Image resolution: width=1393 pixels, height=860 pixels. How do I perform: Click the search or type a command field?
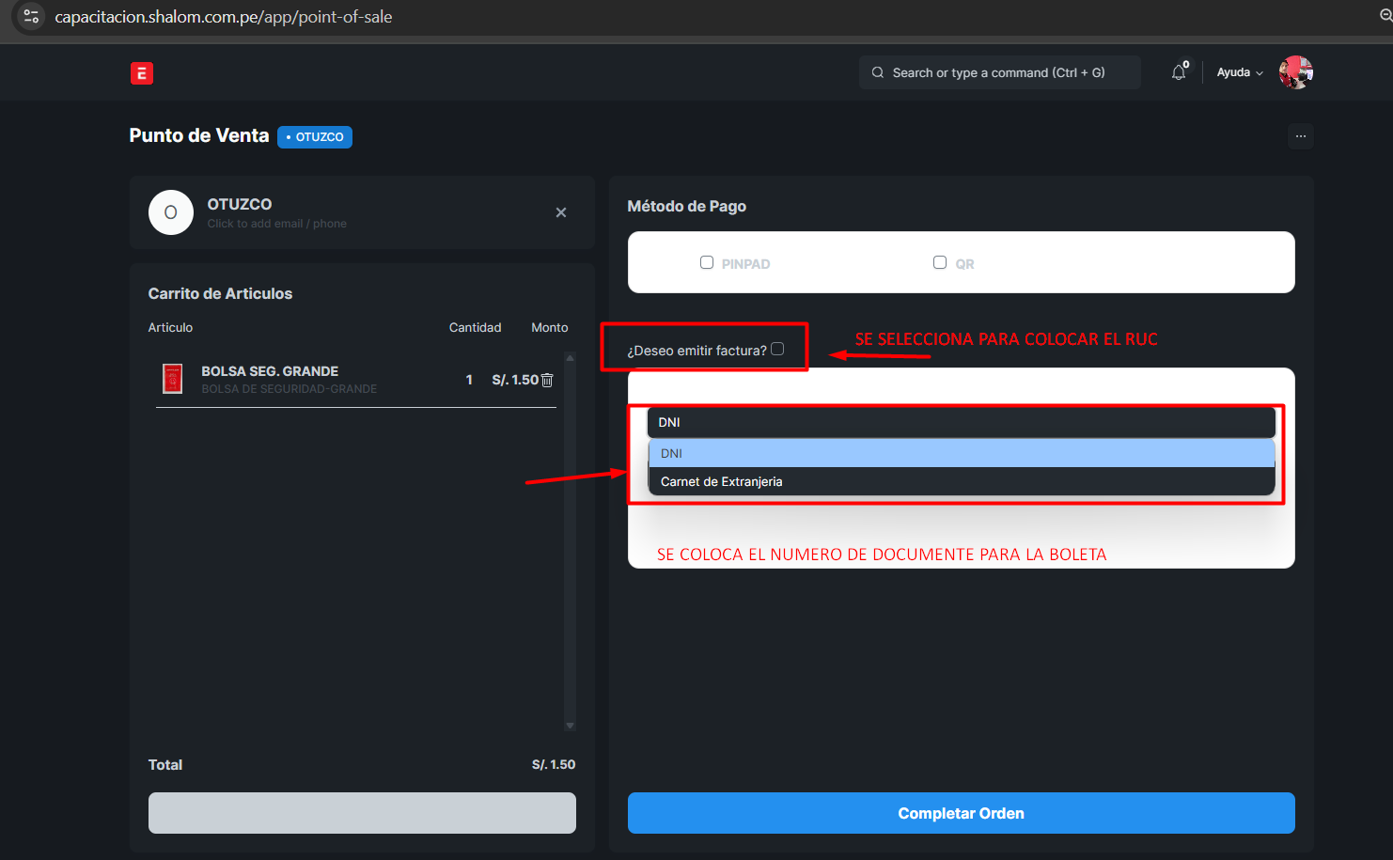tap(999, 72)
